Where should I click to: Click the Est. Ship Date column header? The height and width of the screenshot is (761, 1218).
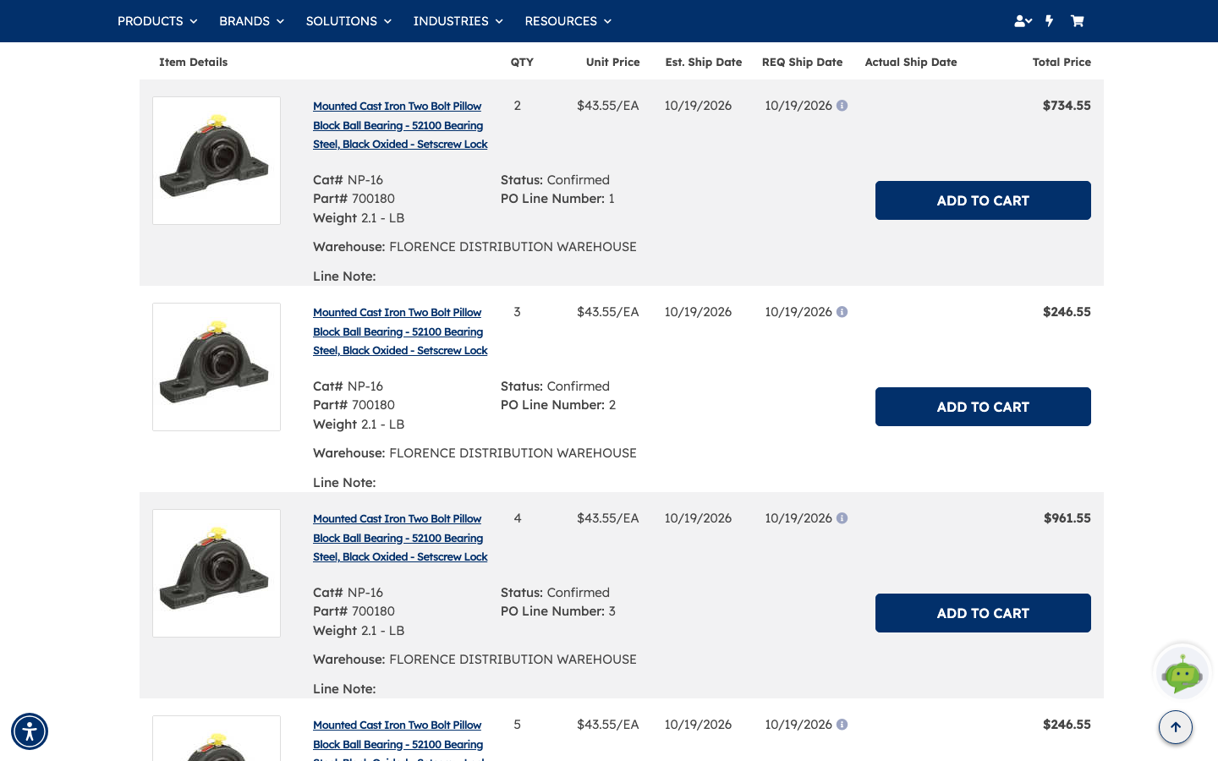[x=704, y=62]
